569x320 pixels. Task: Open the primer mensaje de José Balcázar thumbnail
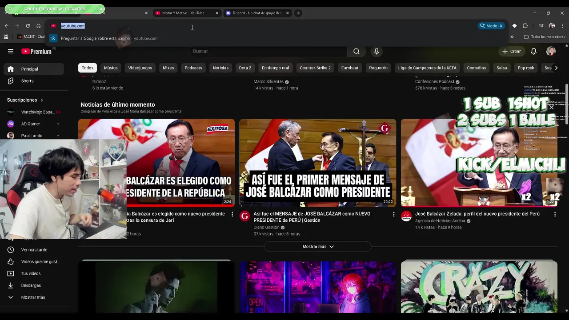click(x=318, y=163)
